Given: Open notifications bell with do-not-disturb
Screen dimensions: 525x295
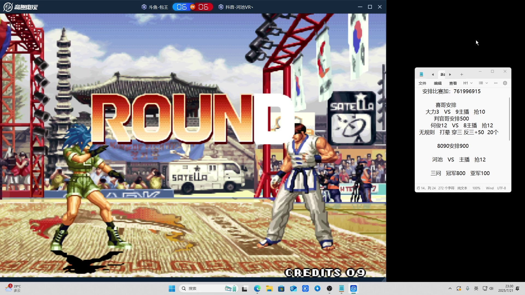Looking at the screenshot, I should point(518,288).
